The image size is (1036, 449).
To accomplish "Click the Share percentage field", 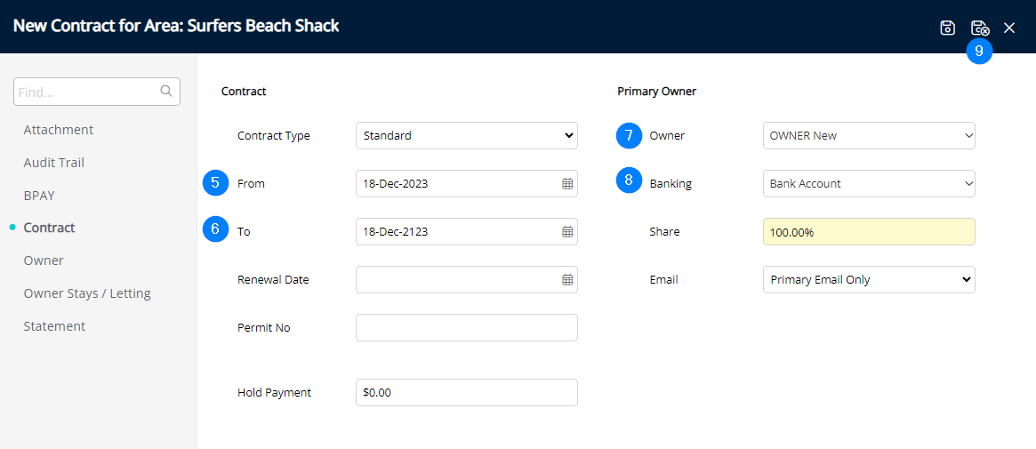I will [x=869, y=232].
